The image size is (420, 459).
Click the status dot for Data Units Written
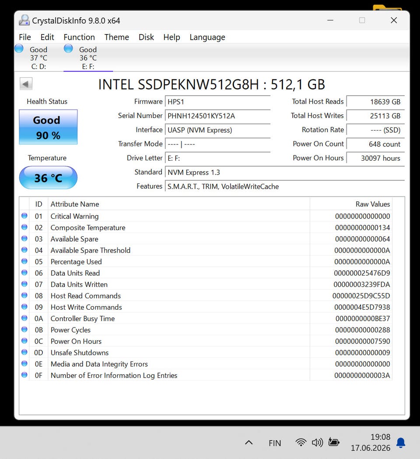tap(24, 284)
